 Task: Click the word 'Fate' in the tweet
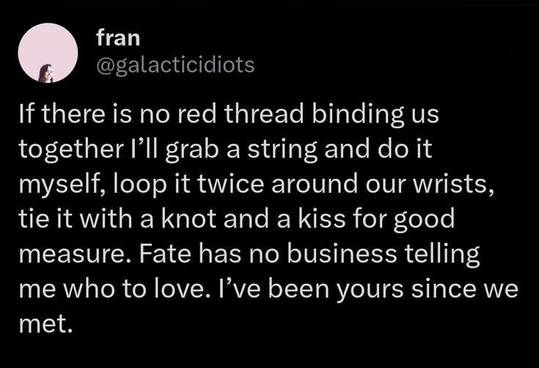click(x=164, y=254)
